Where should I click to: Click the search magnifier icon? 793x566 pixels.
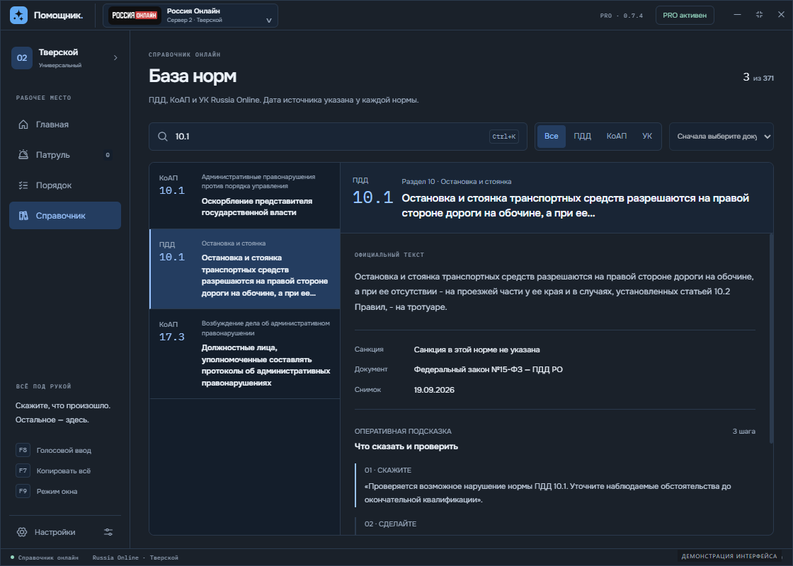pyautogui.click(x=162, y=137)
